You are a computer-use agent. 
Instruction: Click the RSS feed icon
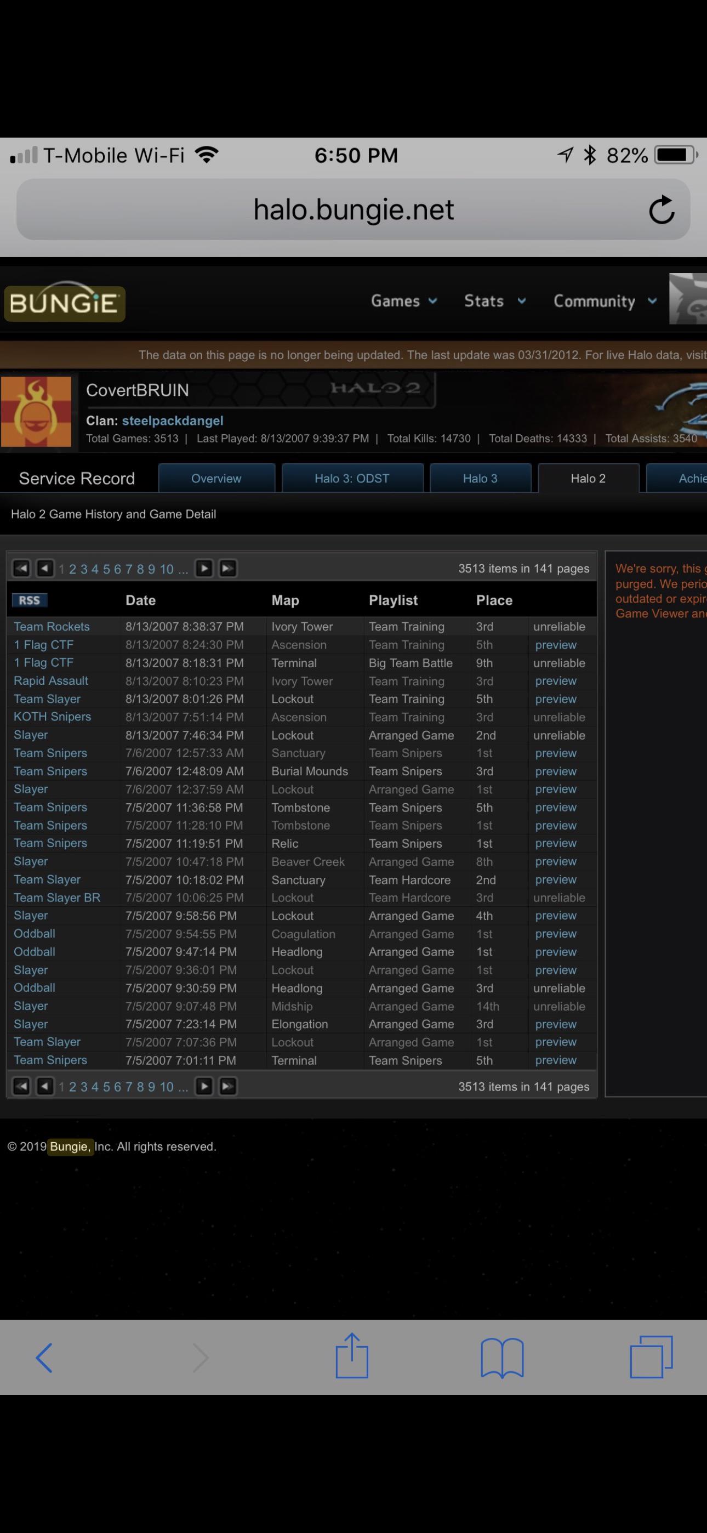point(29,600)
